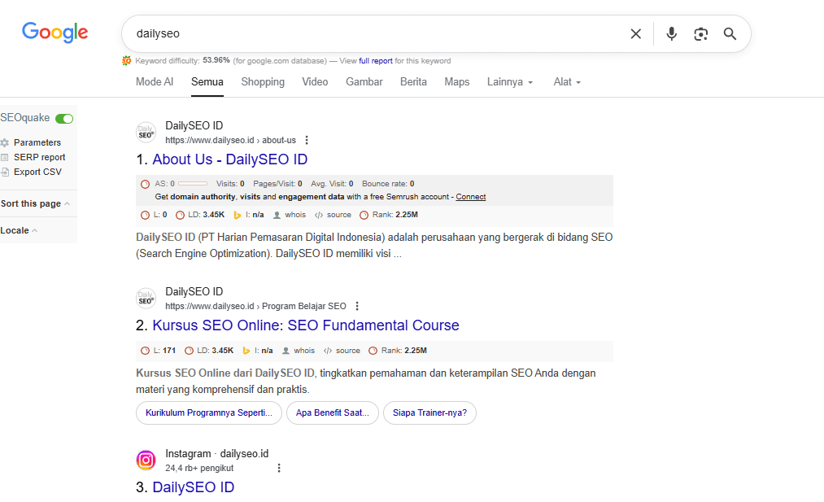Click the Connect Semrush account link

pos(471,197)
